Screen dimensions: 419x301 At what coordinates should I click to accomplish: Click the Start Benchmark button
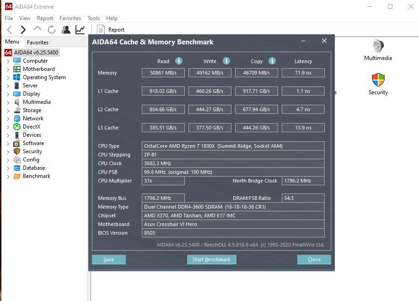coord(211,259)
